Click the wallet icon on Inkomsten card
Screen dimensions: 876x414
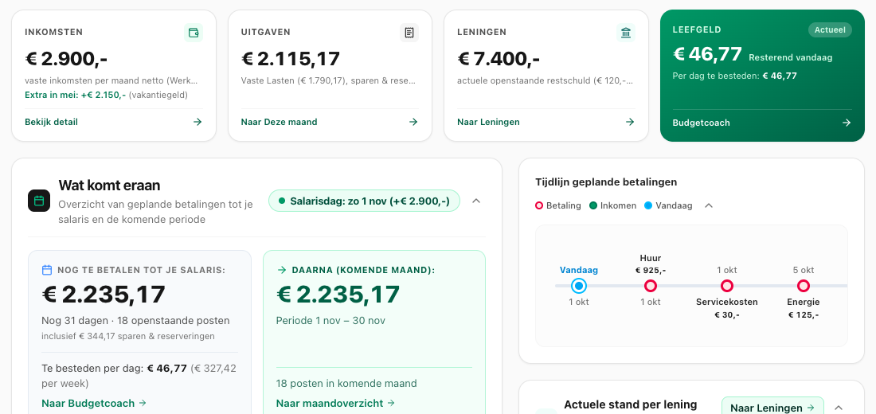pyautogui.click(x=194, y=33)
